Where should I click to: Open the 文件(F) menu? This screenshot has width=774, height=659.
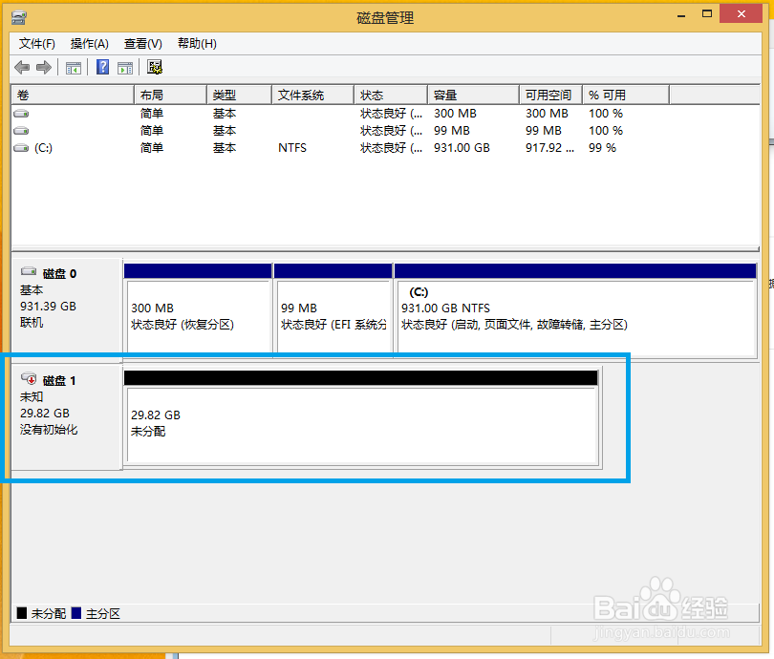click(36, 43)
